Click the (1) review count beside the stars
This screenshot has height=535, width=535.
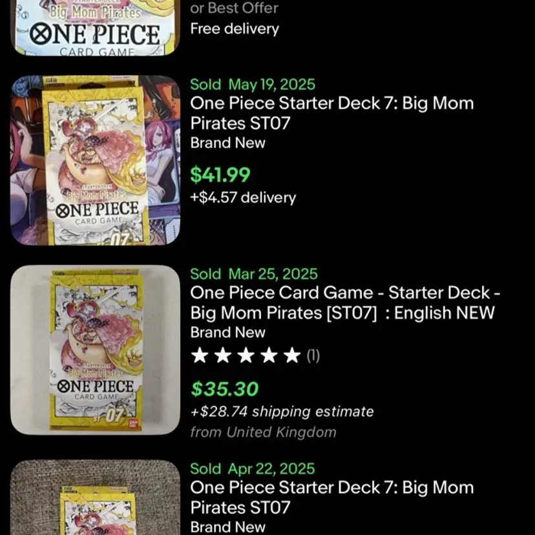(x=313, y=355)
